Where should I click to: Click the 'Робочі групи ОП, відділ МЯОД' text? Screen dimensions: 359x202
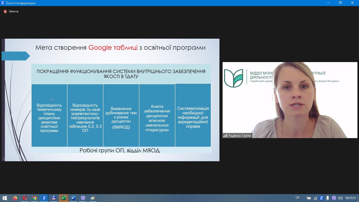click(x=120, y=150)
